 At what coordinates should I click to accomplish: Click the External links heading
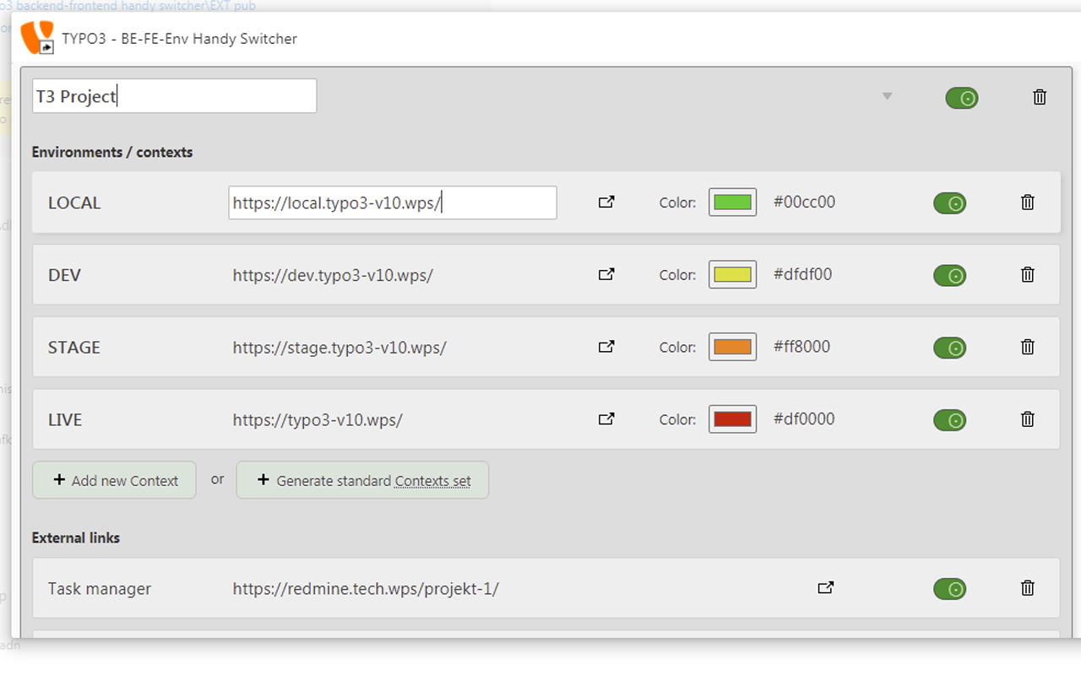click(x=76, y=537)
